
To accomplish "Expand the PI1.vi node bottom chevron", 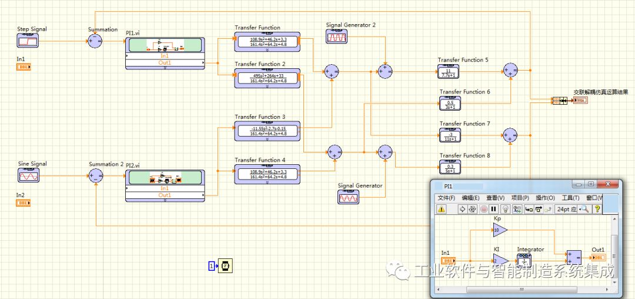I will click(x=165, y=68).
